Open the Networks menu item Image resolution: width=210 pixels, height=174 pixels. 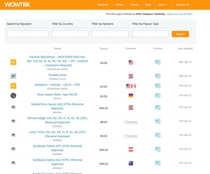[x=103, y=5]
